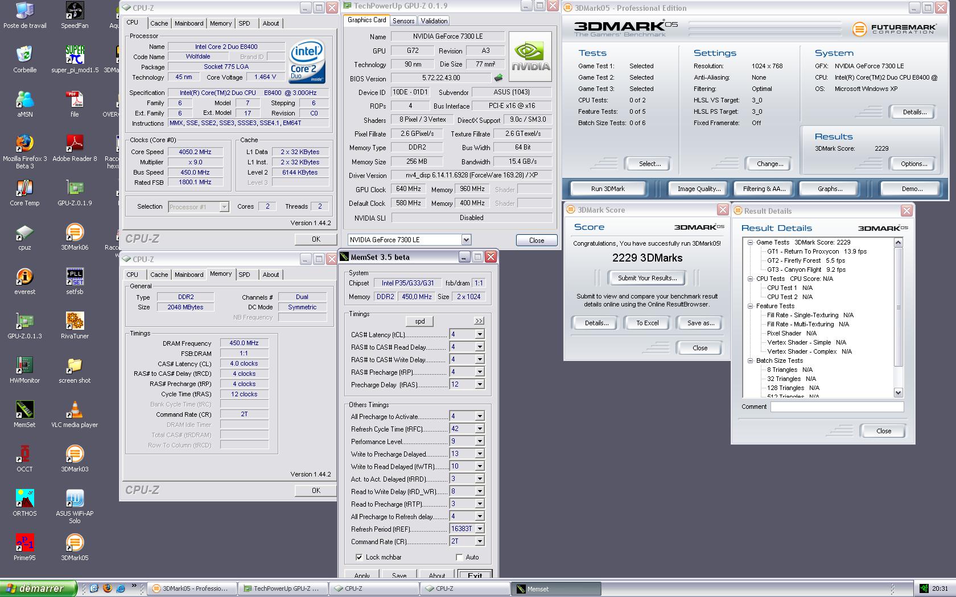
Task: Open the Corbeille recycle bin icon
Action: 24,60
